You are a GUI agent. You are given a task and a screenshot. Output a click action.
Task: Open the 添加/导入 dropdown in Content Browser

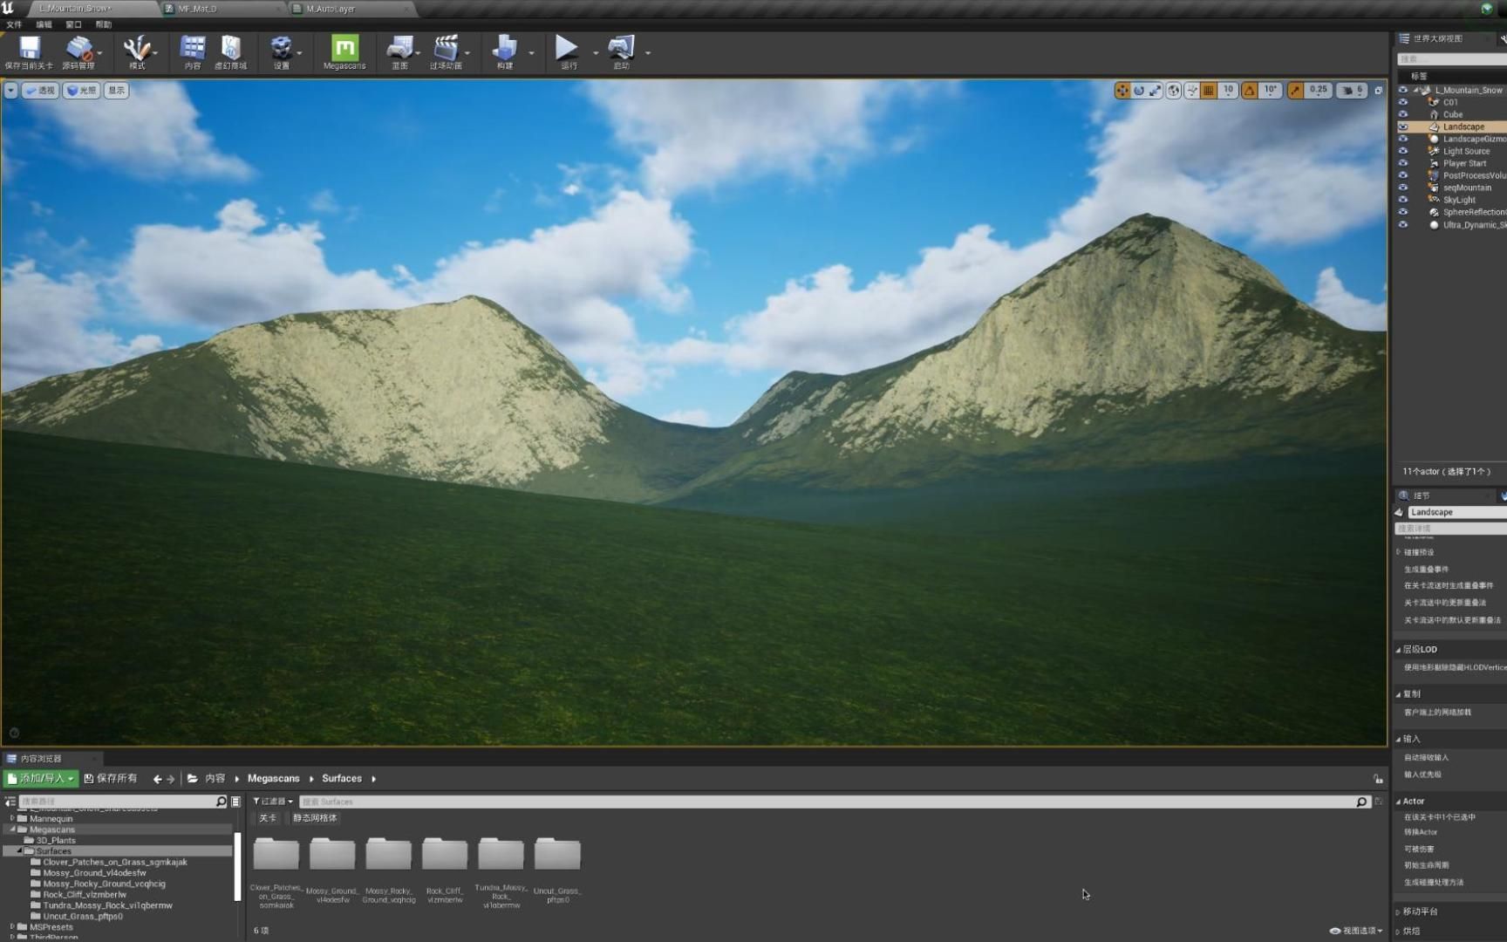click(40, 778)
